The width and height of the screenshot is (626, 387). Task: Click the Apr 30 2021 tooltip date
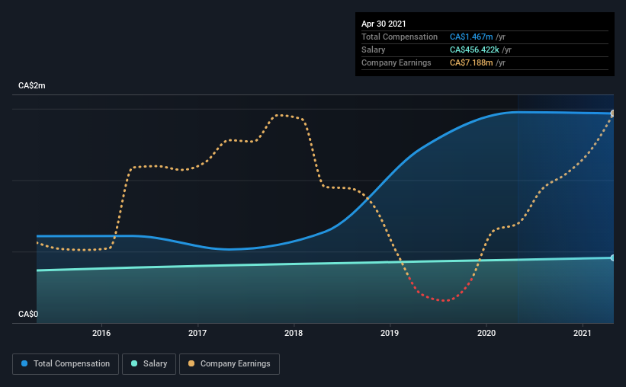coord(384,24)
